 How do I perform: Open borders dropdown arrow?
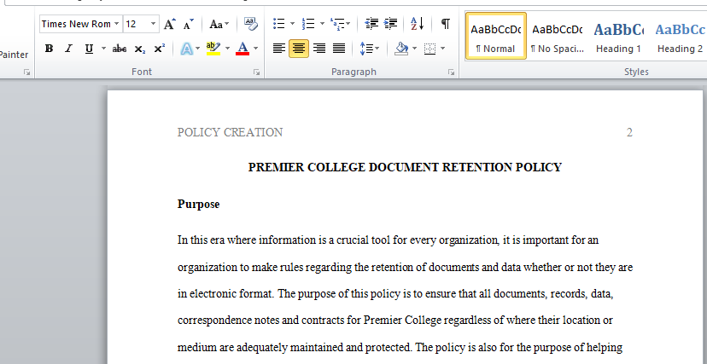point(443,48)
